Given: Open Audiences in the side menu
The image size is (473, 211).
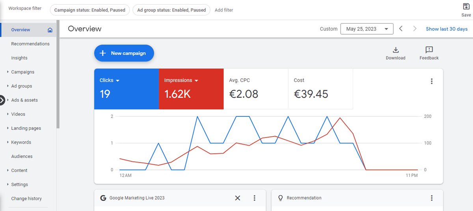Looking at the screenshot, I should pyautogui.click(x=22, y=157).
